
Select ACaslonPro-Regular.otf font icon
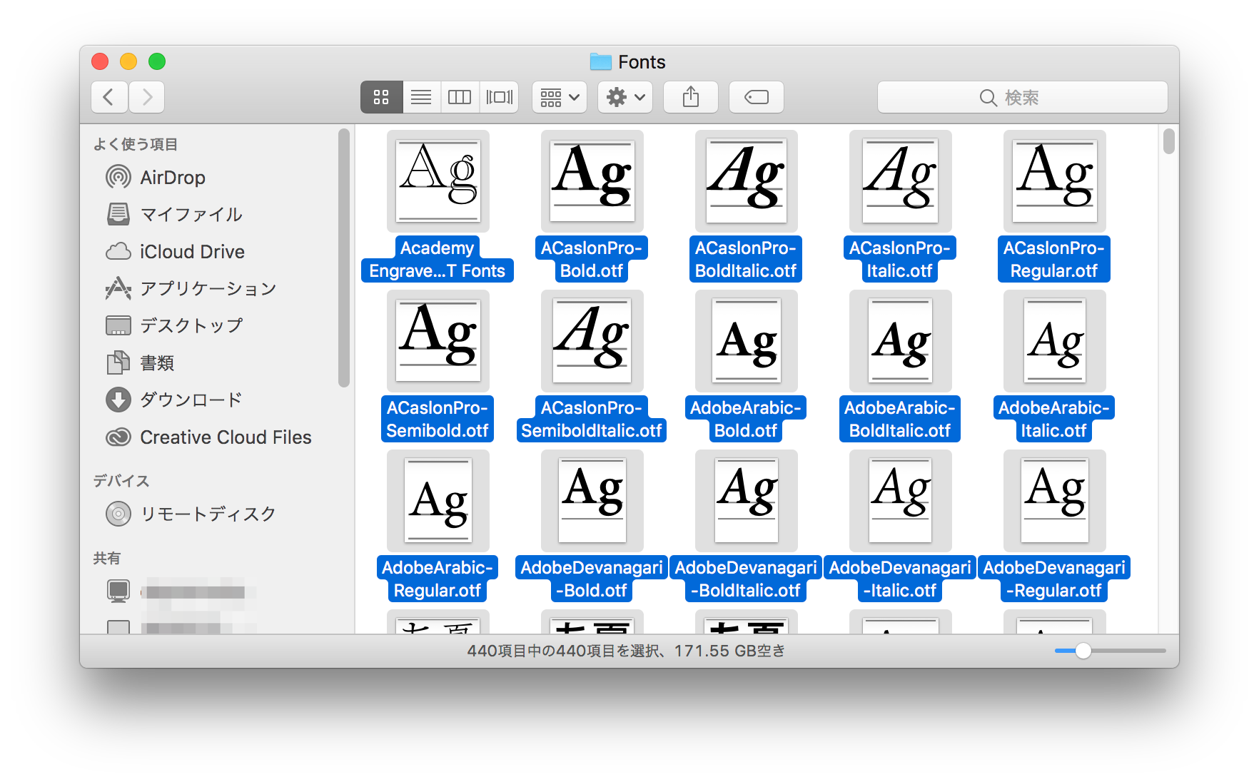tap(1055, 181)
